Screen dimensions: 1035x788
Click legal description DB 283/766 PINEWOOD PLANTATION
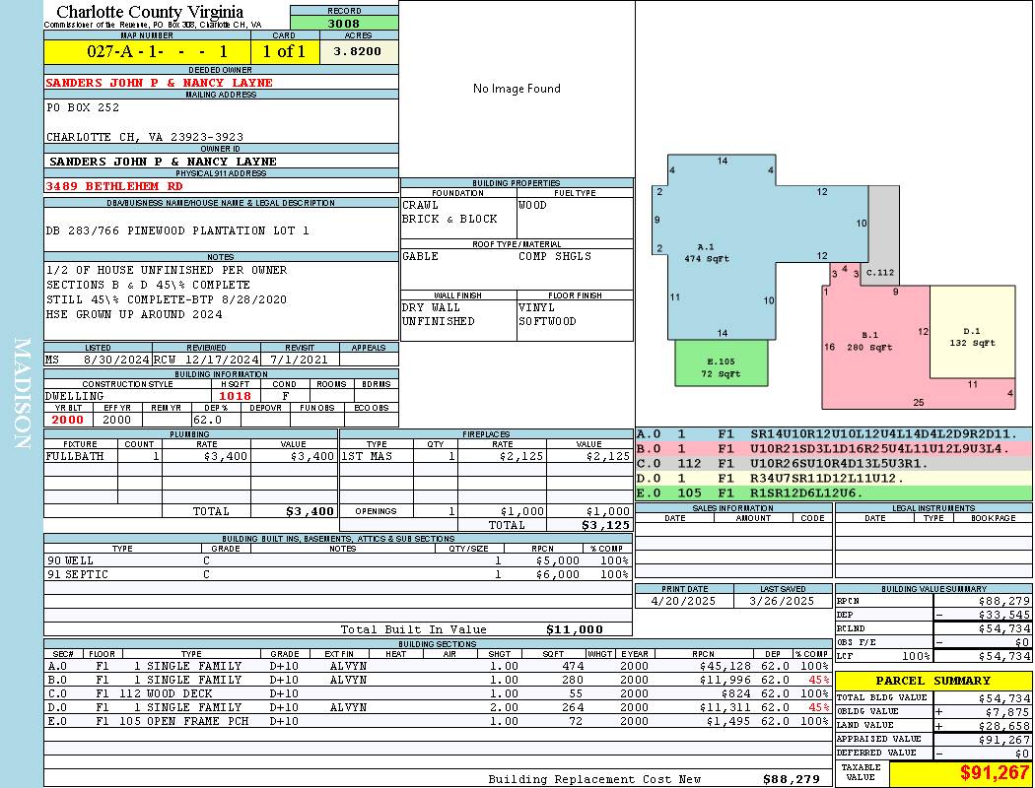point(177,230)
